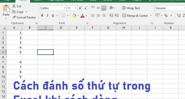Toggle Underline formatting
The width and height of the screenshot is (185, 99).
(53, 15)
